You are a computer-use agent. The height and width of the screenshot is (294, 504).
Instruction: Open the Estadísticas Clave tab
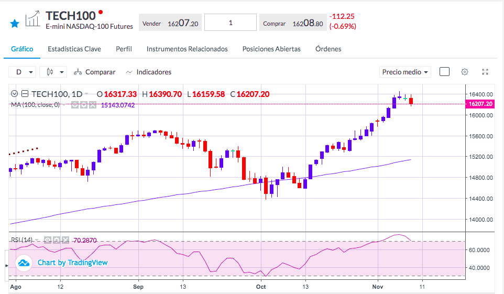[74, 49]
